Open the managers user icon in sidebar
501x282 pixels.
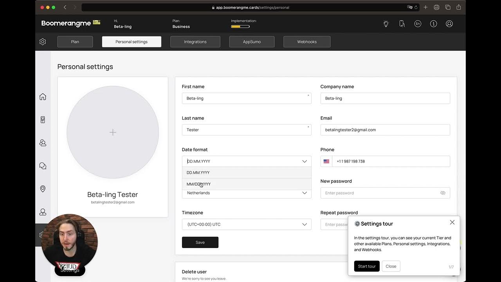pos(43,212)
